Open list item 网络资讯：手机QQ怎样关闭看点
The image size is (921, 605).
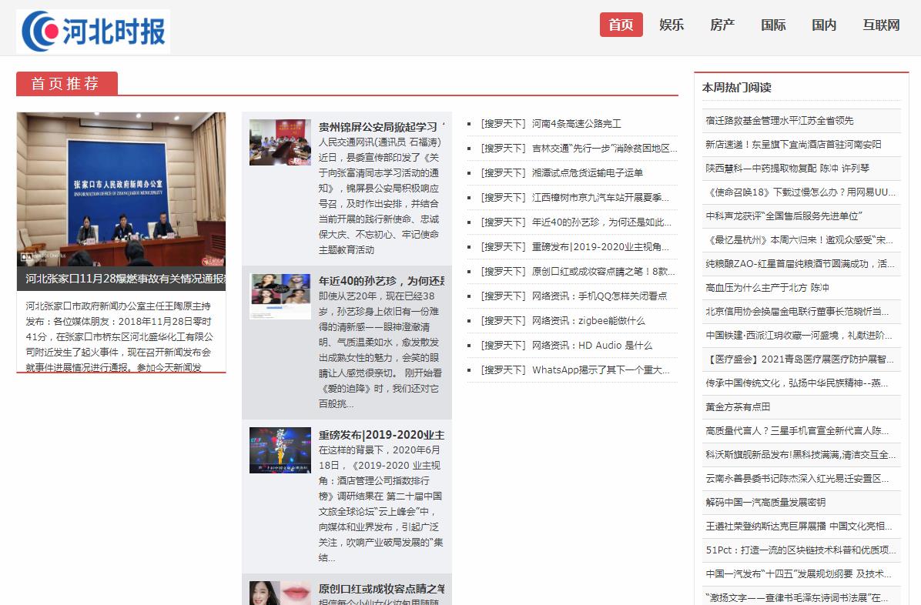(599, 296)
